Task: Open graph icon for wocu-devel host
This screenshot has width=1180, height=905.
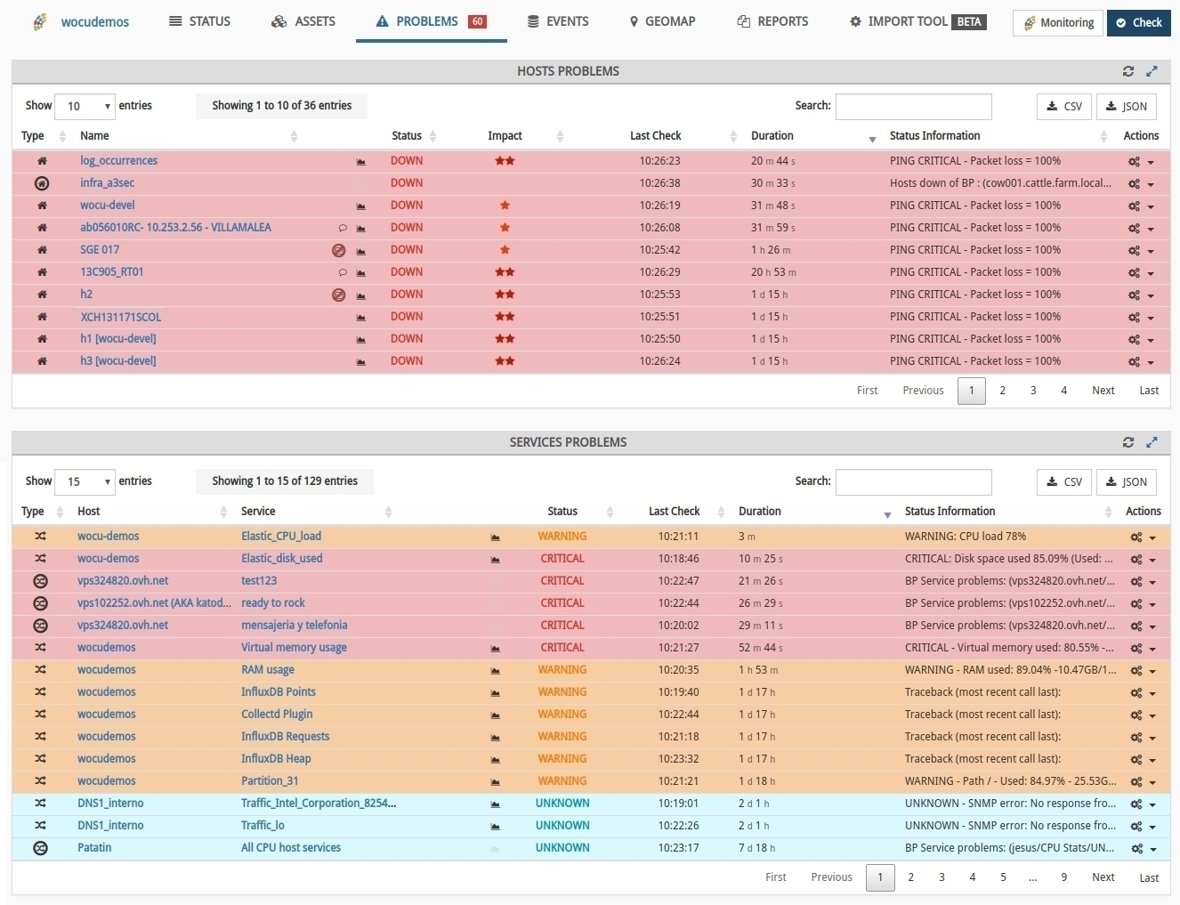Action: [361, 206]
